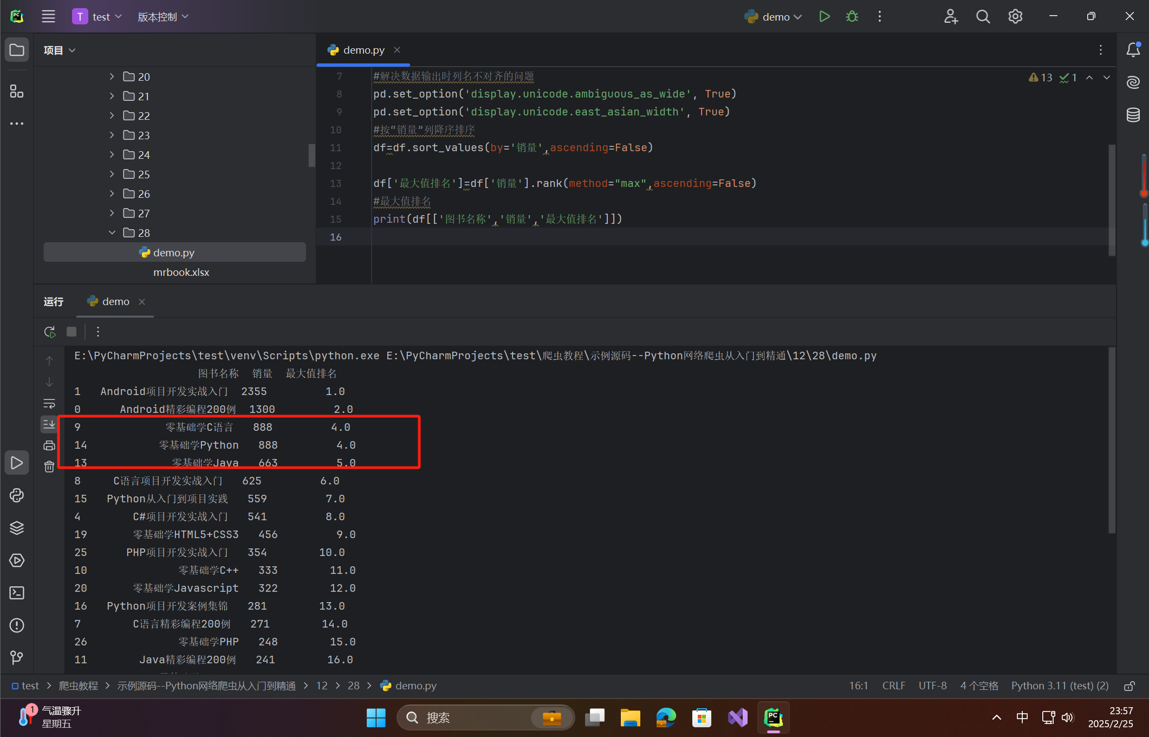Open the main hamburger menu

pos(48,16)
